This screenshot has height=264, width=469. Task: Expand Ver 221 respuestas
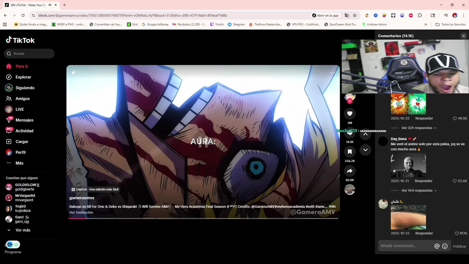pyautogui.click(x=419, y=128)
